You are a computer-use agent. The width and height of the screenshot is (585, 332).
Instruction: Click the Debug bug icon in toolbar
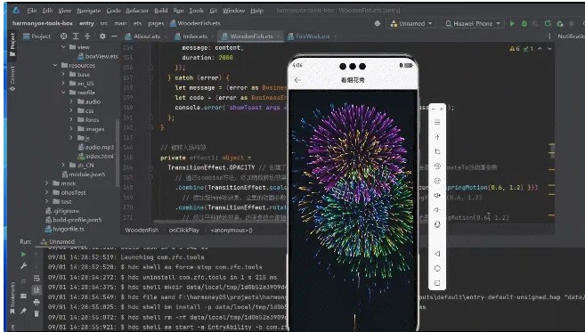click(x=524, y=23)
